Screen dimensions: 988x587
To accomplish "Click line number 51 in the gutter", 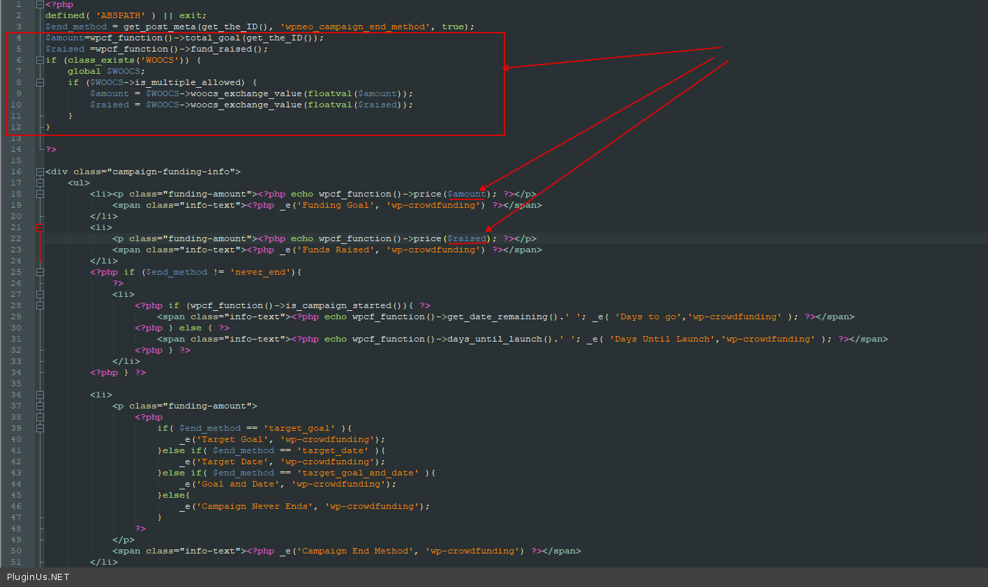I will 16,562.
